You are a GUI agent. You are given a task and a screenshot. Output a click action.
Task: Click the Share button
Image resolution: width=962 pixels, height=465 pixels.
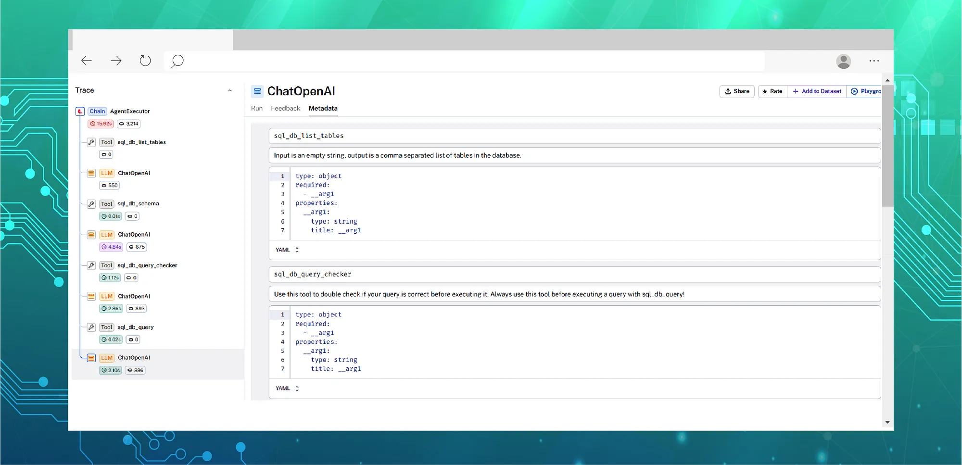(x=737, y=91)
